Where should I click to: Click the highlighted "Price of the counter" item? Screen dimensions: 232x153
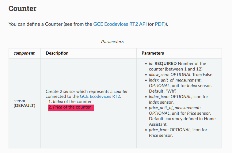(71, 107)
